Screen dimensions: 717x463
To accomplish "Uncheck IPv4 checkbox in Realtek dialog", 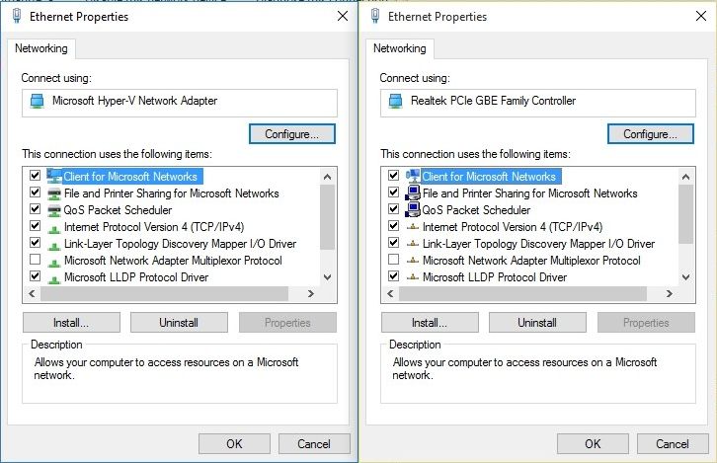I will 393,226.
